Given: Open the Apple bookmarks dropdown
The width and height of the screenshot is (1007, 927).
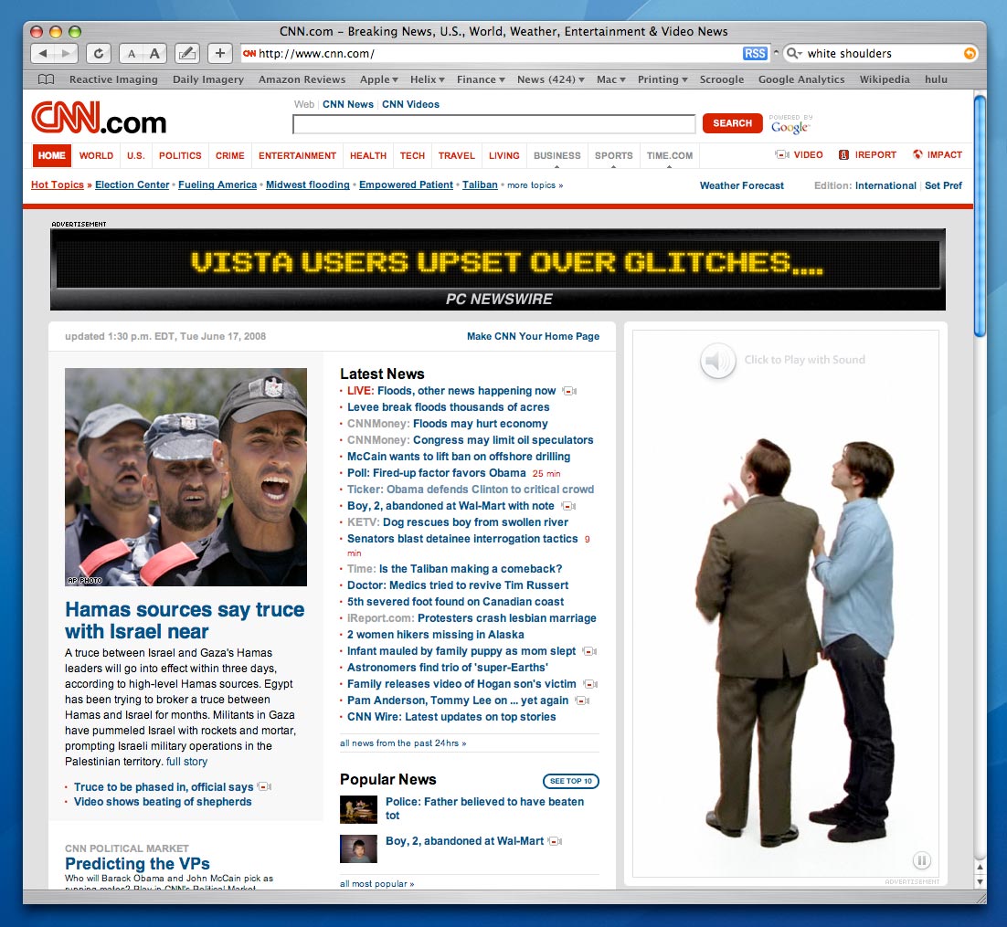Looking at the screenshot, I should coord(379,79).
